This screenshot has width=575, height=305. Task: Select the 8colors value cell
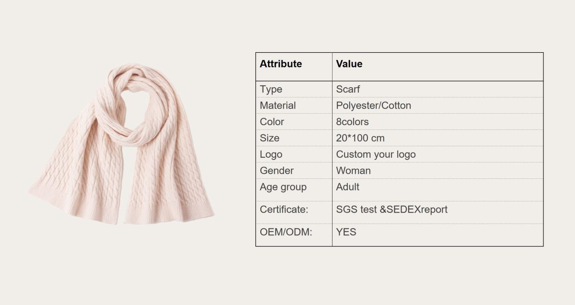tap(352, 122)
